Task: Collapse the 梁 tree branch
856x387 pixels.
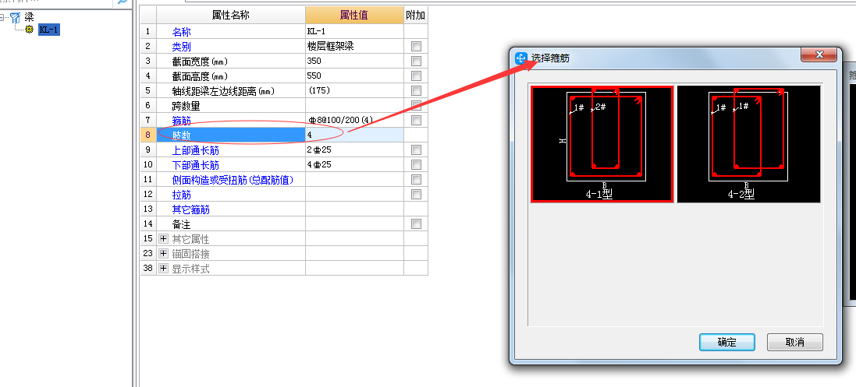Action: click(x=2, y=18)
